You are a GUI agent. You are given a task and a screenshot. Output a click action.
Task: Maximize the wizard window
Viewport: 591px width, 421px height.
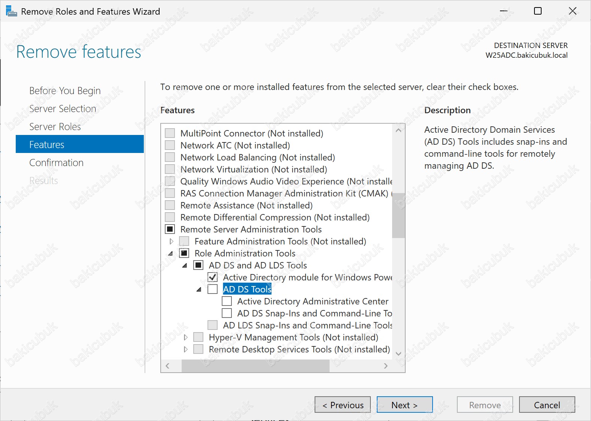pyautogui.click(x=538, y=11)
